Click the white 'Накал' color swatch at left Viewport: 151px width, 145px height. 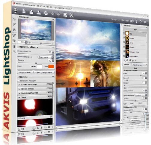point(39,67)
